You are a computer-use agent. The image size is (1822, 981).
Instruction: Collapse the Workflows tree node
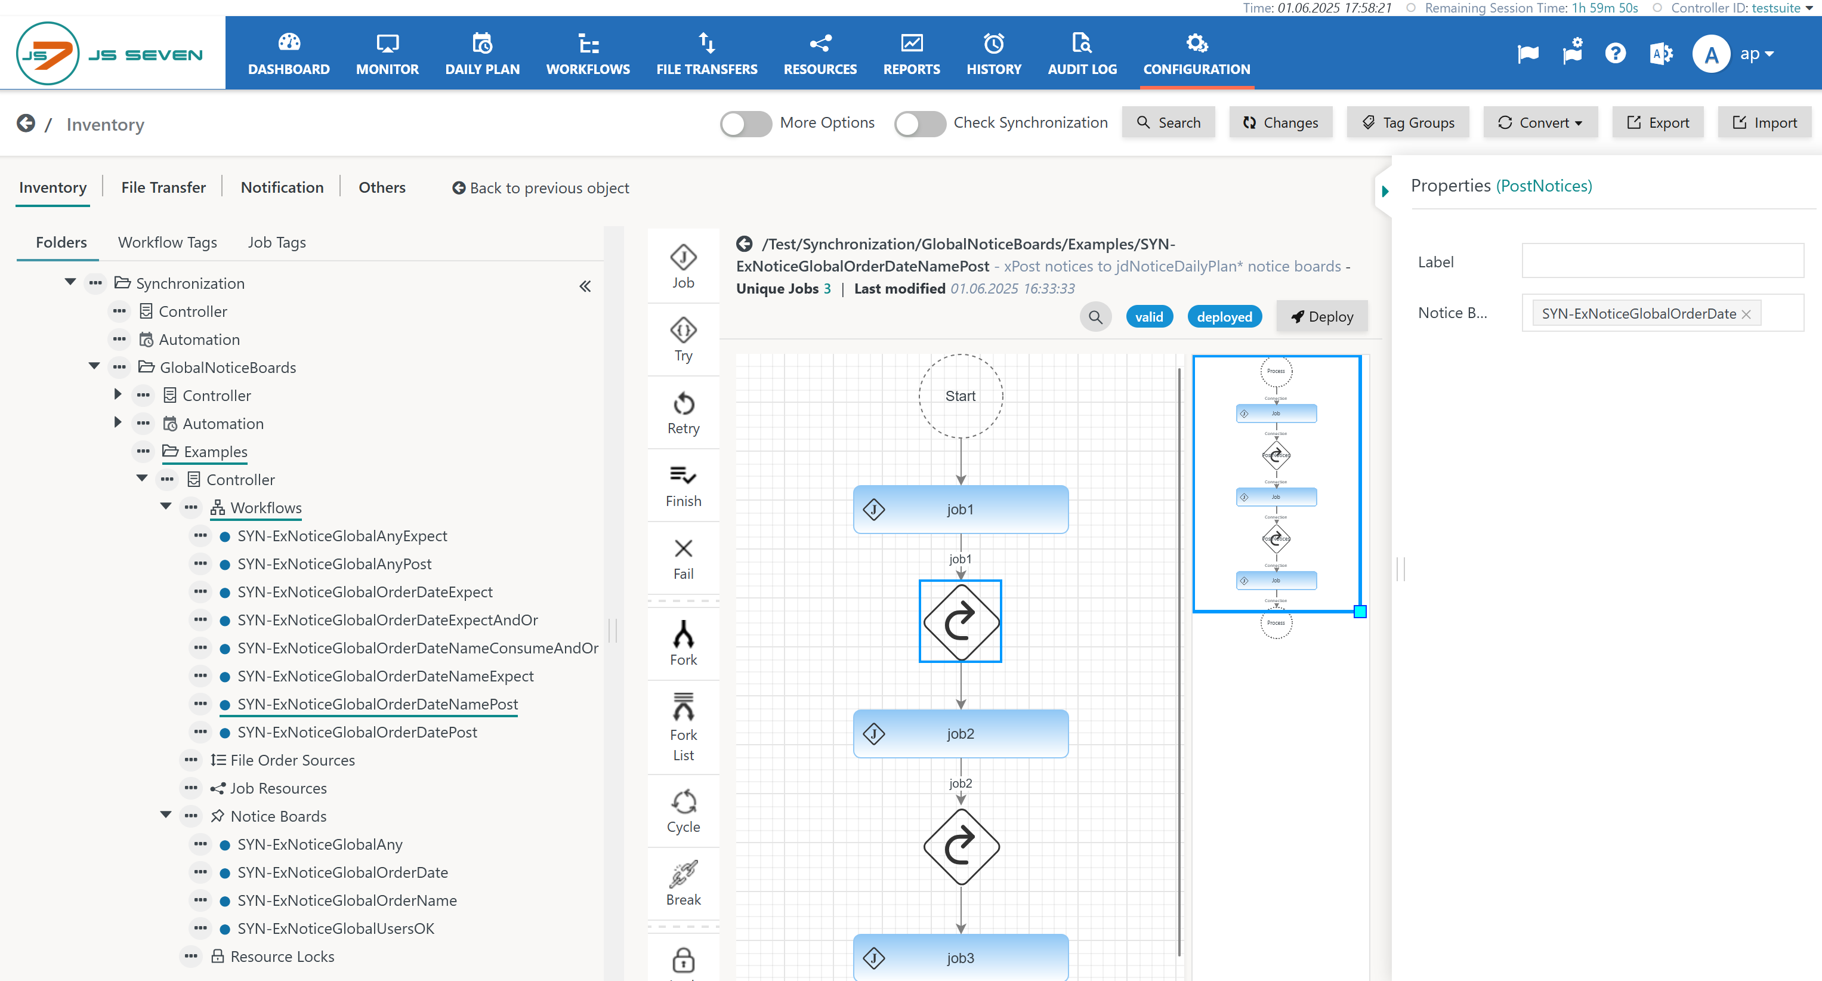point(166,507)
